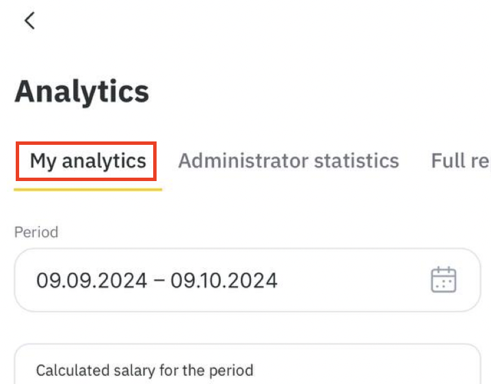Click the Calculated salary text label
Viewport: 491px width, 384px height.
click(x=145, y=370)
